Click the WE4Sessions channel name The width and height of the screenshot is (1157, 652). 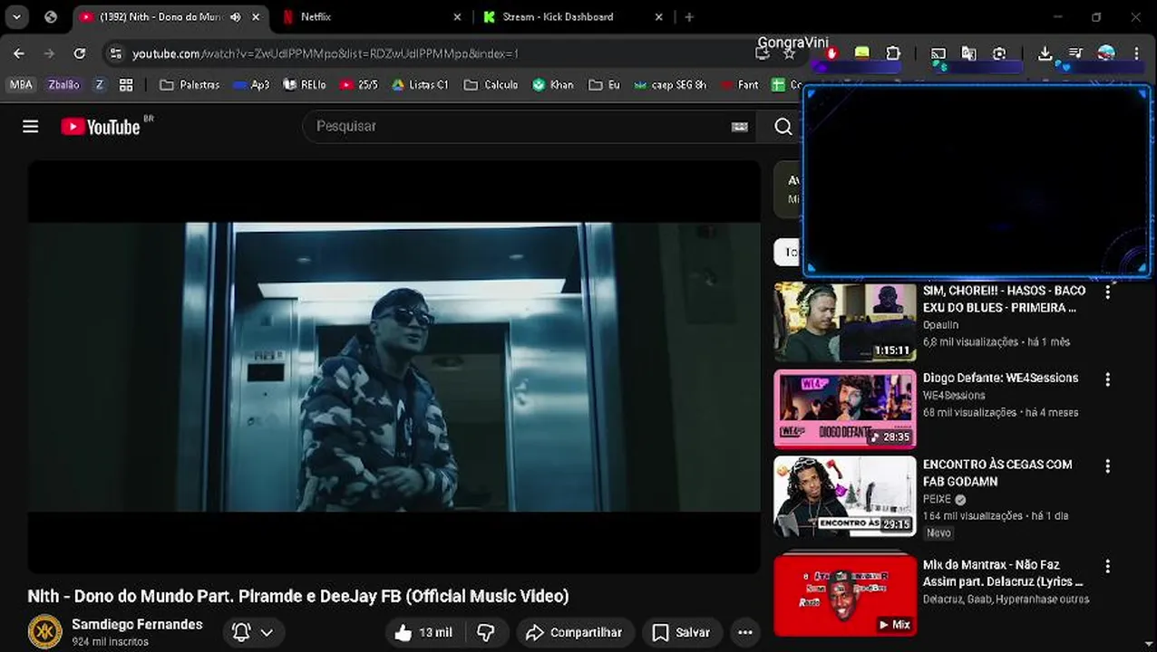pos(954,396)
